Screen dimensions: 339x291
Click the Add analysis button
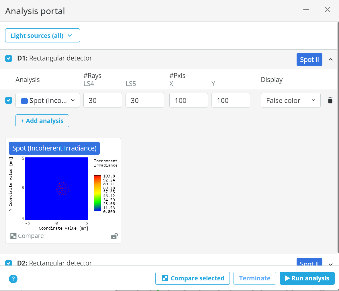42,121
